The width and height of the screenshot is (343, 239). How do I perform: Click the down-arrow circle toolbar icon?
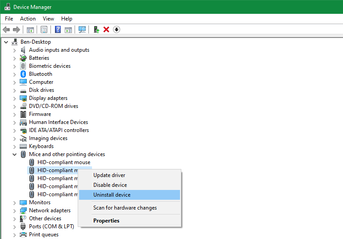[x=117, y=29]
